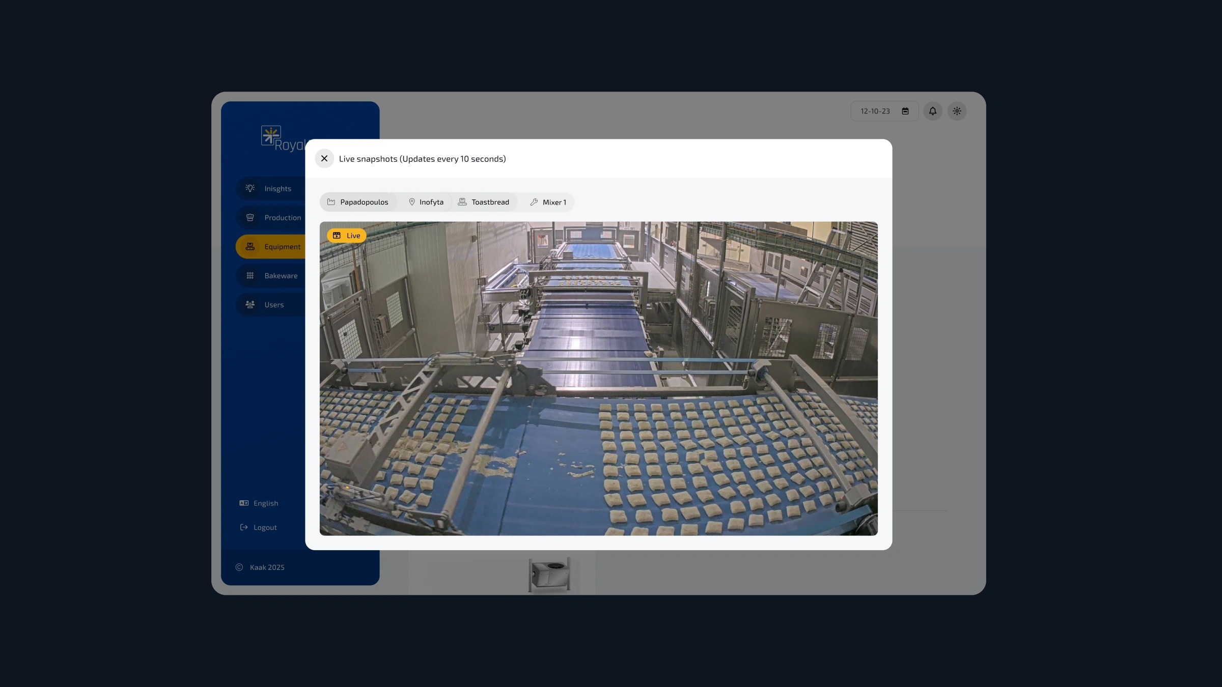Click the camera icon inside the Live badge

point(337,236)
